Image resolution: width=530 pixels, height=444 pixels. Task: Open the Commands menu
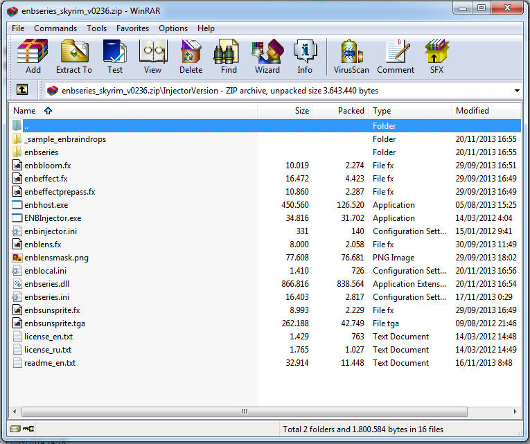pyautogui.click(x=55, y=28)
